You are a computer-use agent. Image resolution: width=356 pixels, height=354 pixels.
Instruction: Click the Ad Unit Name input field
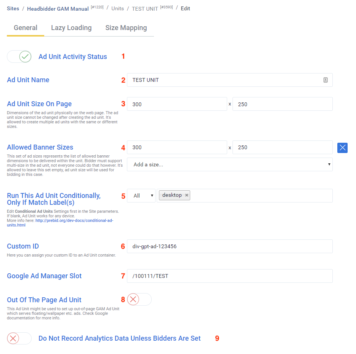click(225, 80)
